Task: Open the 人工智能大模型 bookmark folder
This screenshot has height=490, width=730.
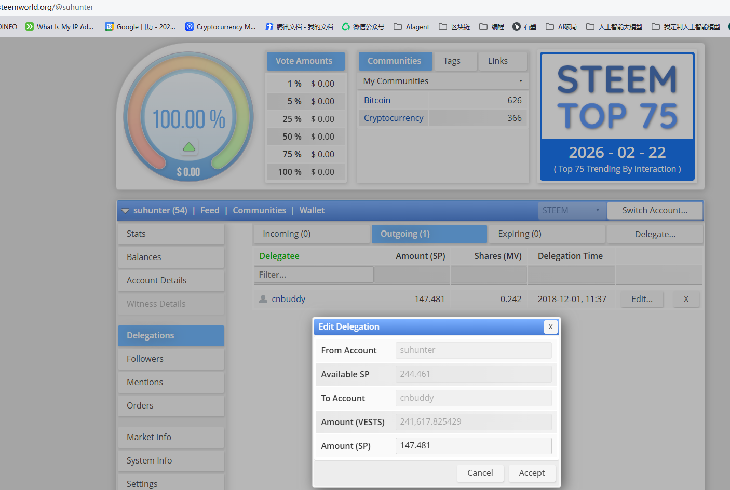Action: (x=614, y=26)
